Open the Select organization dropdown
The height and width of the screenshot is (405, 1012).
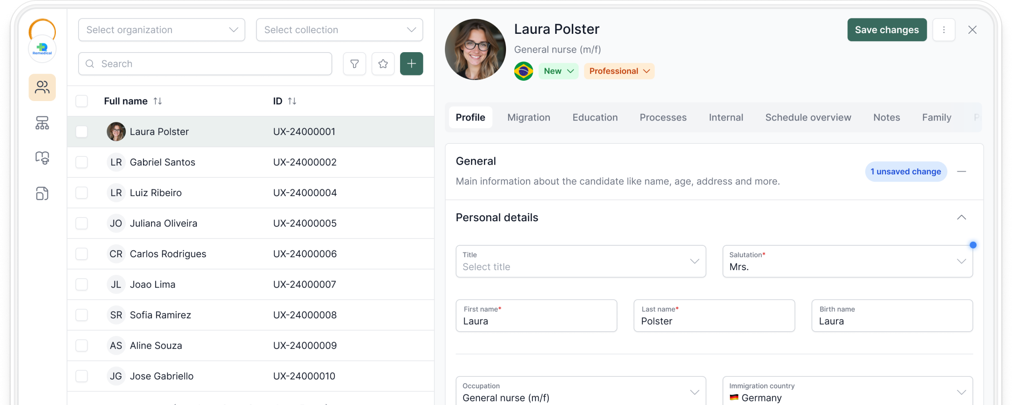(162, 30)
